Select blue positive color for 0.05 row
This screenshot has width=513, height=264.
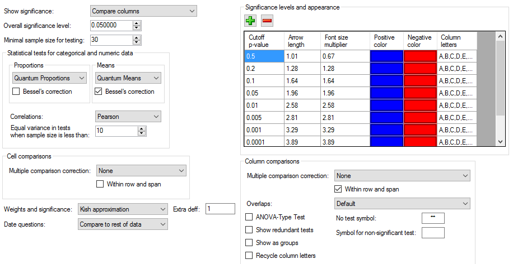tap(386, 93)
